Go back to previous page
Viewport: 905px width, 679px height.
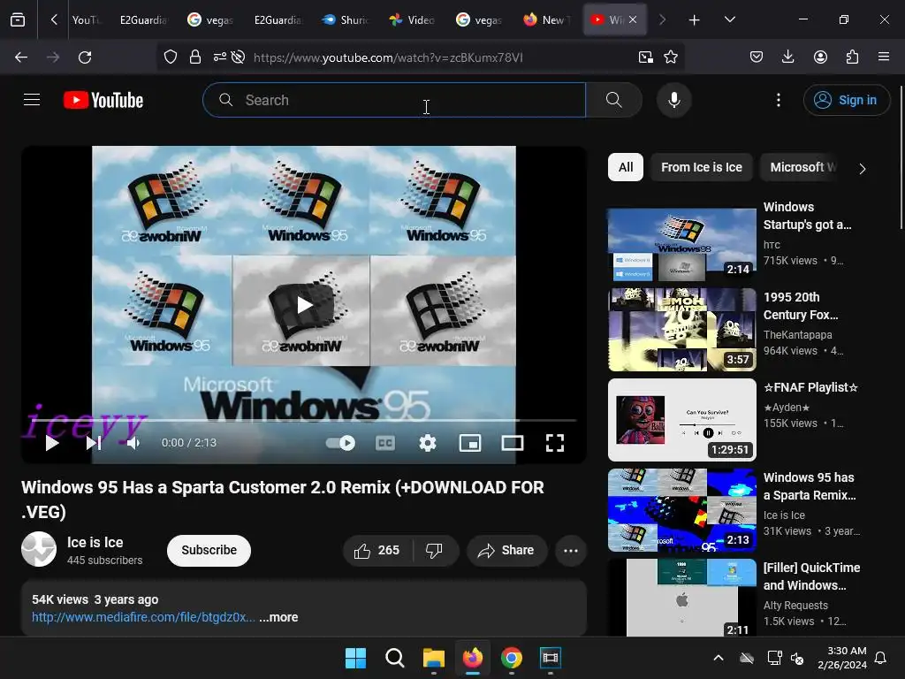pos(21,57)
